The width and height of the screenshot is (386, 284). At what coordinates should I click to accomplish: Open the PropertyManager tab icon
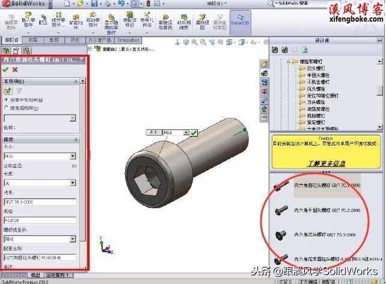coord(16,51)
